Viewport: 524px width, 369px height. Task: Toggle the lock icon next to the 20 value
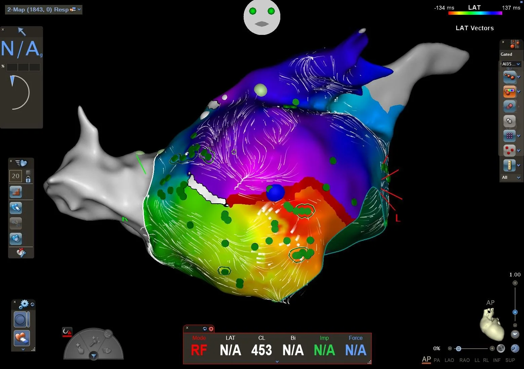click(x=29, y=179)
